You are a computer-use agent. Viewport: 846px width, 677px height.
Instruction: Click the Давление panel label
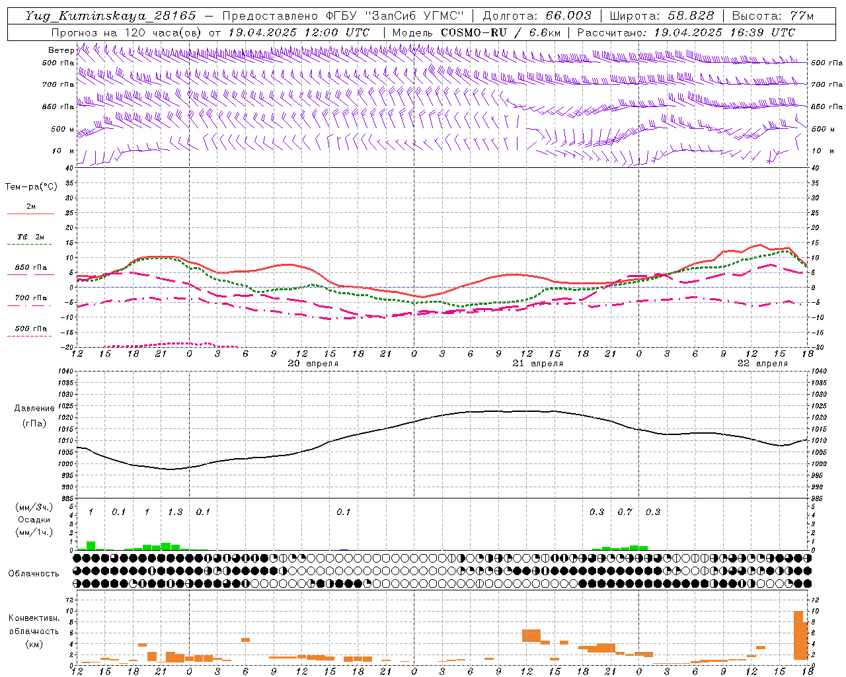[x=34, y=409]
